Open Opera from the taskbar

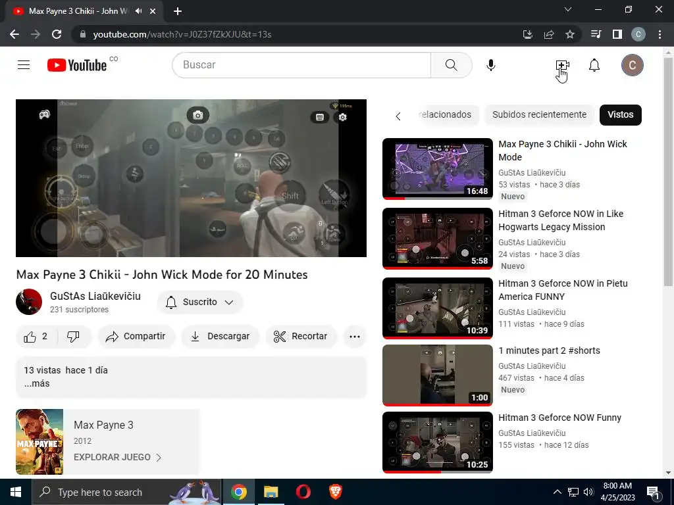[x=303, y=492]
